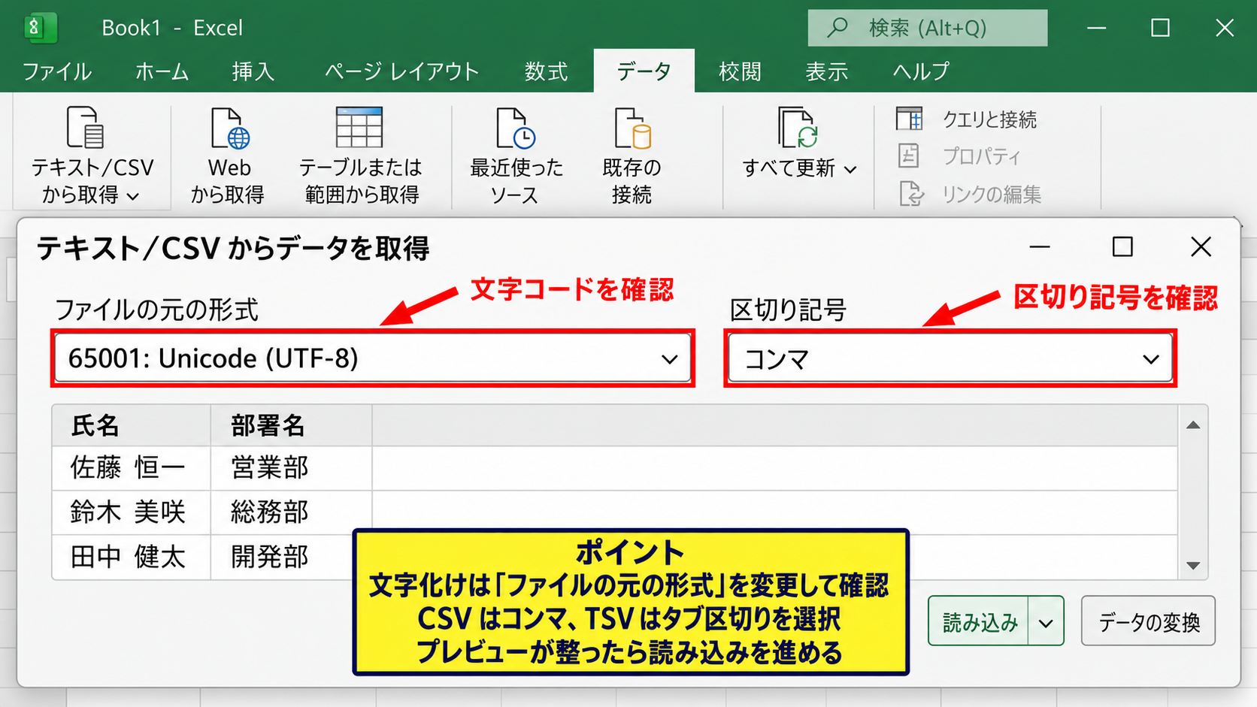
Task: Maximize the テキスト/CSV import dialog
Action: click(x=1122, y=246)
